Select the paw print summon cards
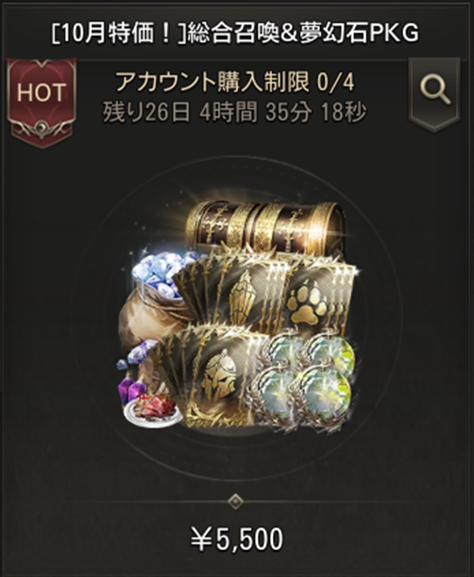 [320, 298]
